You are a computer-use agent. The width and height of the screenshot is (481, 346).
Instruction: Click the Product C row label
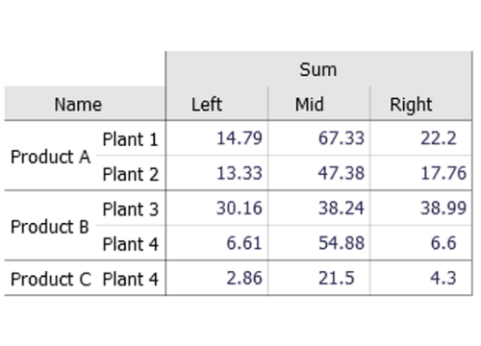51,279
